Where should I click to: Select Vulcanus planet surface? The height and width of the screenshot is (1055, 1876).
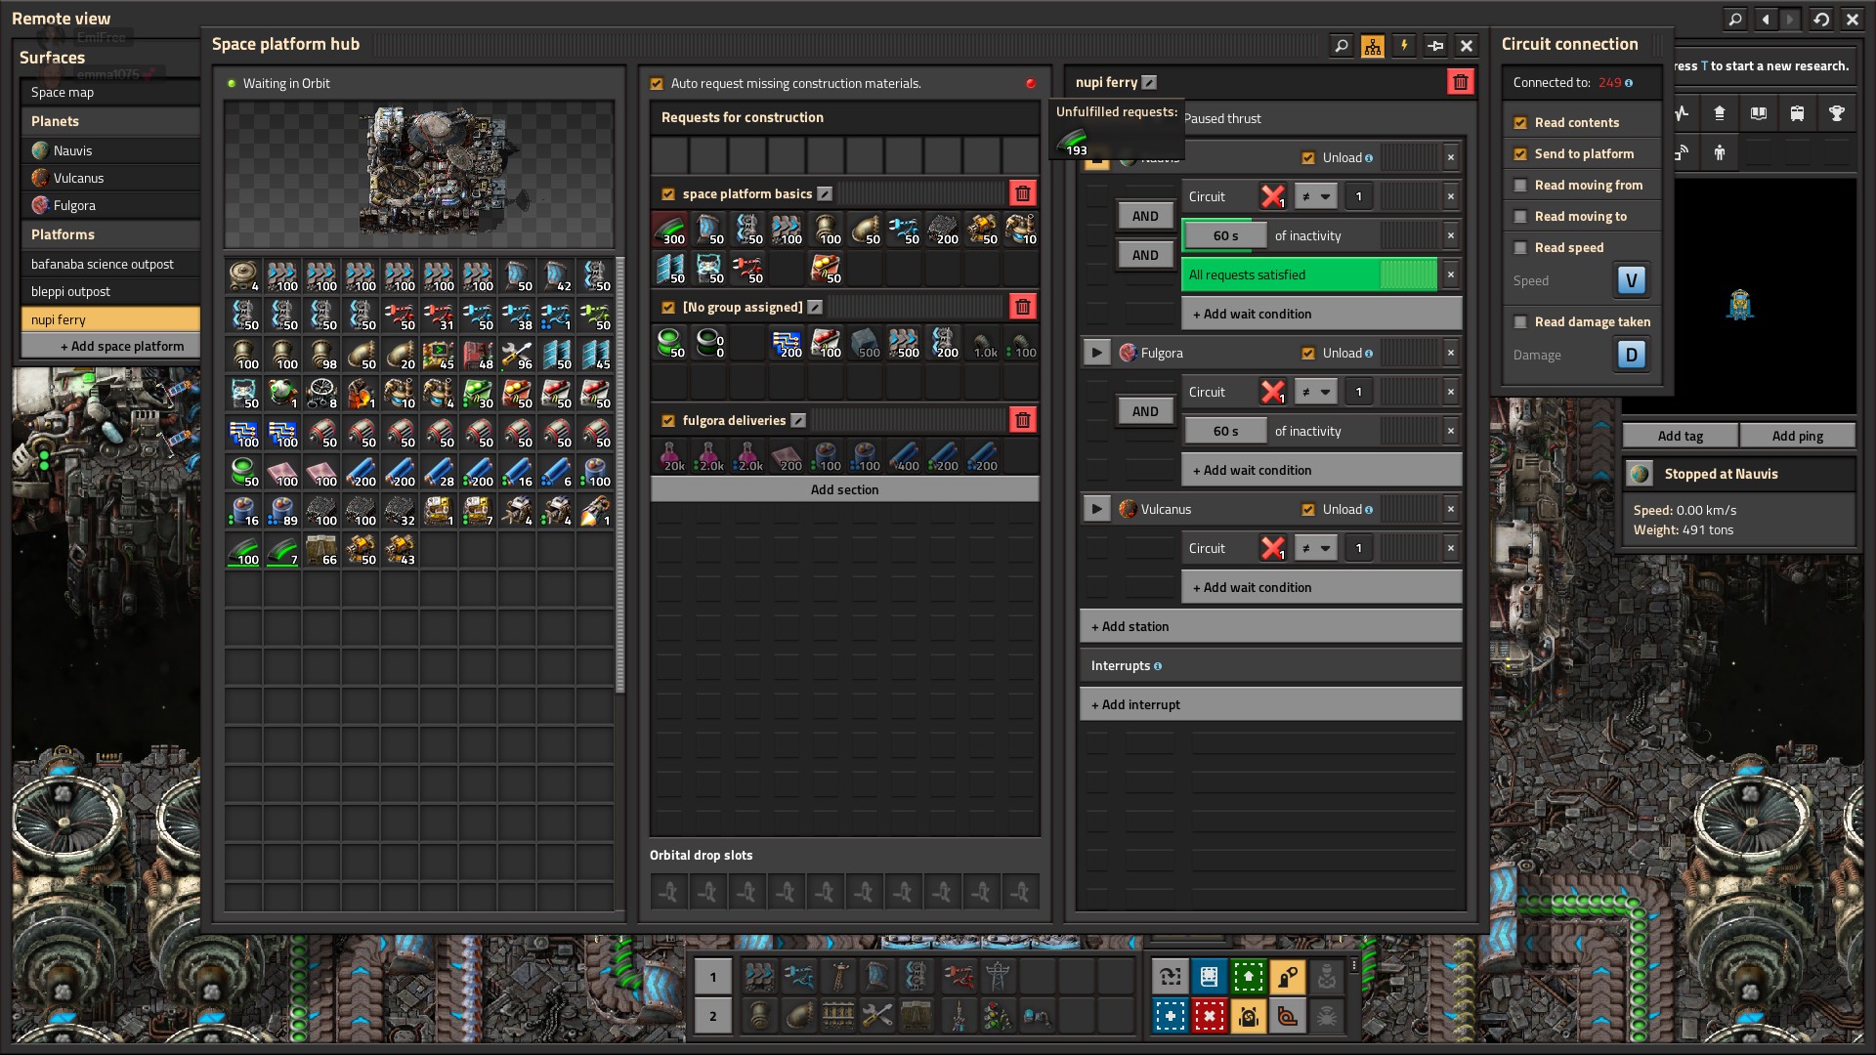pyautogui.click(x=109, y=178)
